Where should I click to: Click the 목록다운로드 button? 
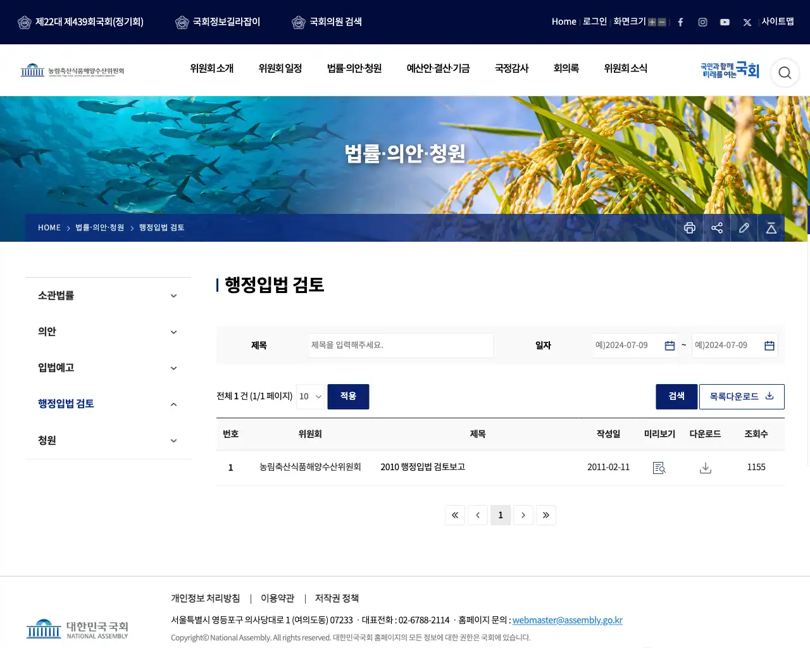742,397
